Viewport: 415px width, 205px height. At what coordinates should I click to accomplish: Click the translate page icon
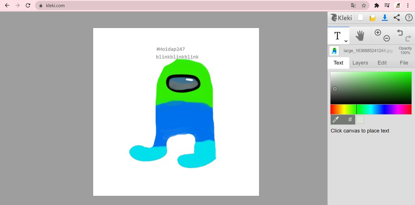353,5
